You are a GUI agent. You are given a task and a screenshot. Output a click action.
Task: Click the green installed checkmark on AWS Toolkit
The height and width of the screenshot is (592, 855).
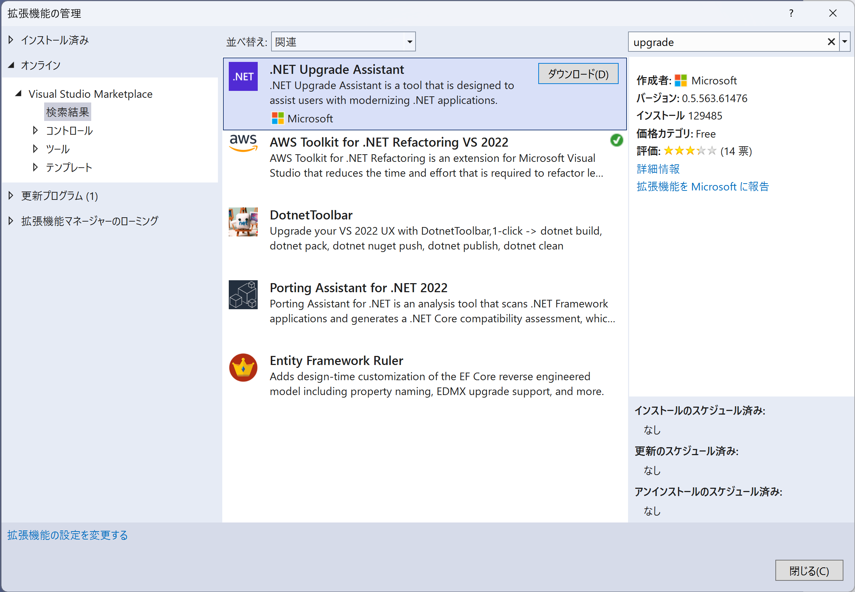[616, 140]
